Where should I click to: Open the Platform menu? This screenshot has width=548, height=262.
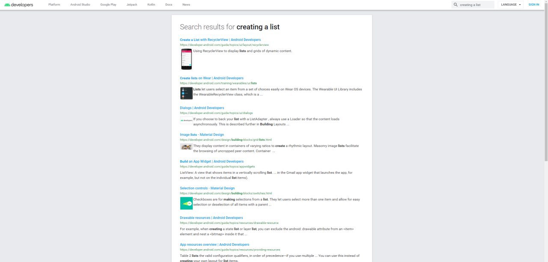coord(54,5)
